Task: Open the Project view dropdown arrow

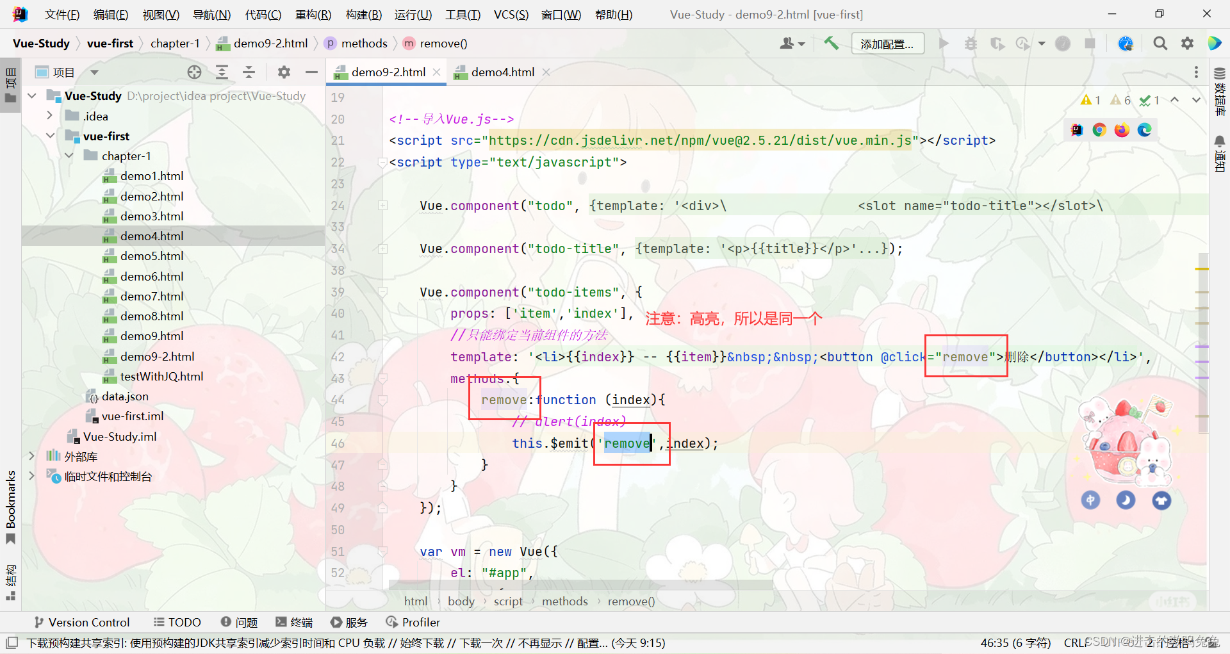Action: point(94,72)
